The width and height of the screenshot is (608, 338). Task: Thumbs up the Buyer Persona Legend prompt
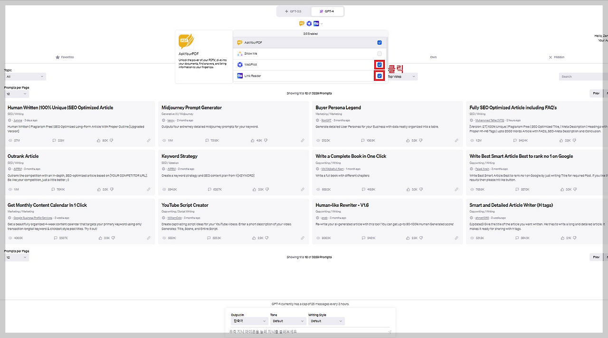[x=408, y=141]
